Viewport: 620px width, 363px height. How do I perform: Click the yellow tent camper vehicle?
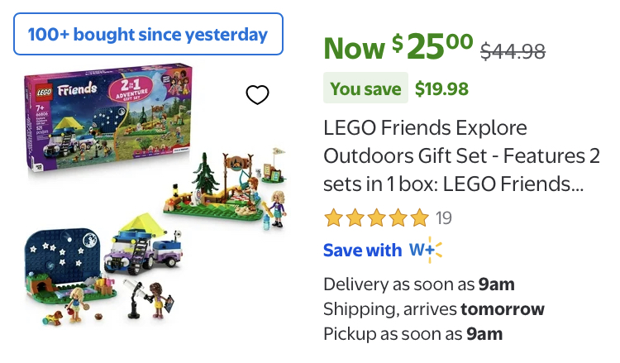142,244
